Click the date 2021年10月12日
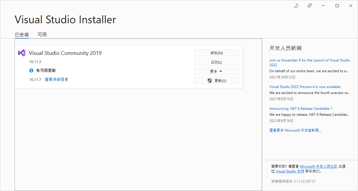This screenshot has height=191, width=358. click(282, 77)
